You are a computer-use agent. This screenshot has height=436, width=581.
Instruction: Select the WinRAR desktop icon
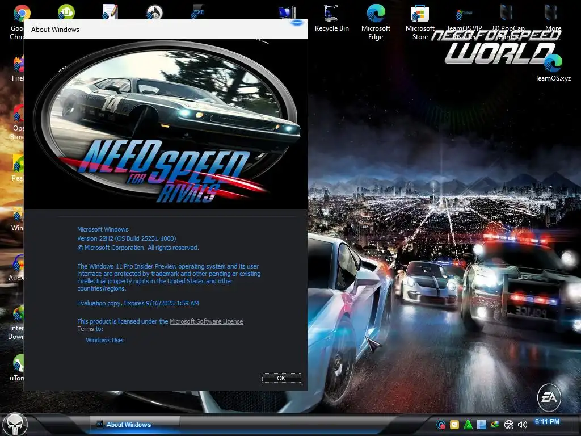click(18, 219)
